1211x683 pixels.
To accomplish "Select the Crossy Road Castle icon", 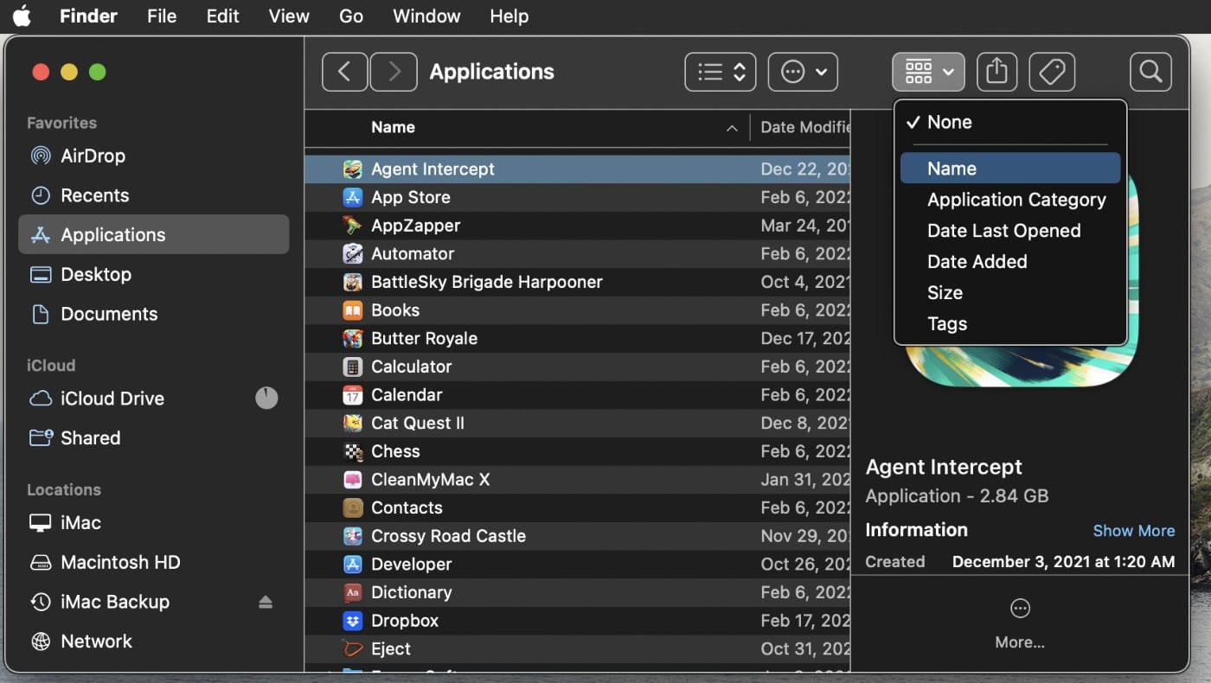I will pyautogui.click(x=352, y=536).
